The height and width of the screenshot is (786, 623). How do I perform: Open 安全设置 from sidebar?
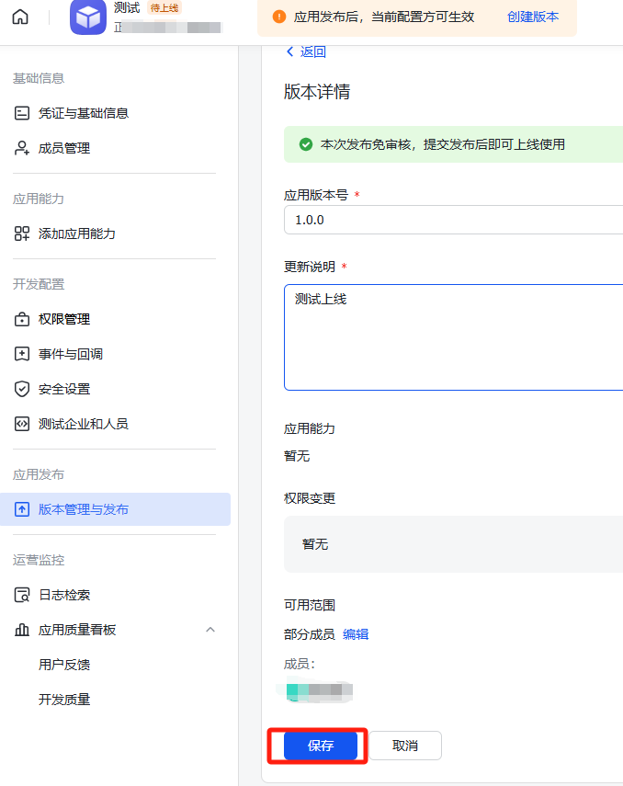coord(63,389)
